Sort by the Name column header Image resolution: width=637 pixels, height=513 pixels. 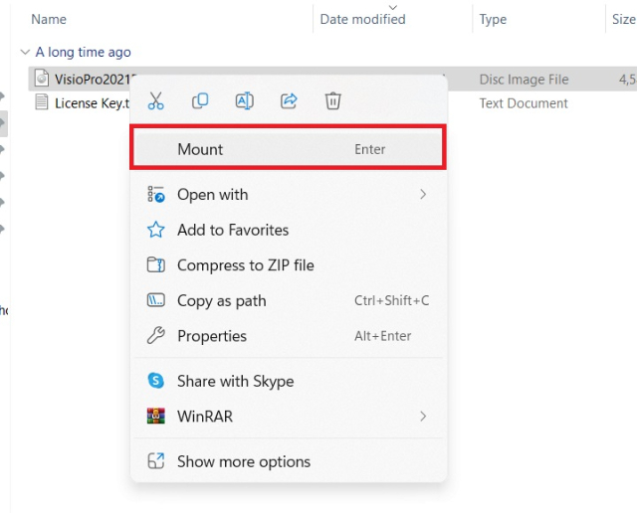tap(49, 19)
